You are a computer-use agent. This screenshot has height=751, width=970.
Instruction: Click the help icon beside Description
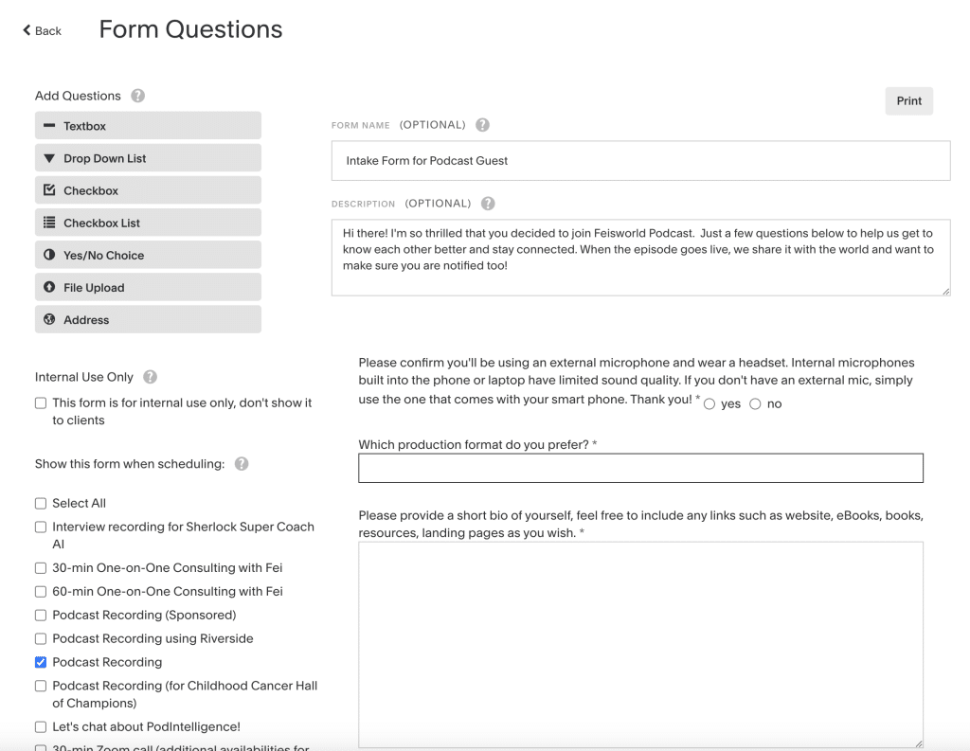coord(488,204)
